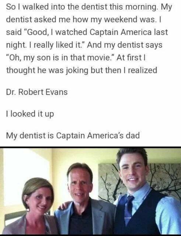
Task: Click the "My dentist is Captain America's dad" line
Action: point(73,135)
